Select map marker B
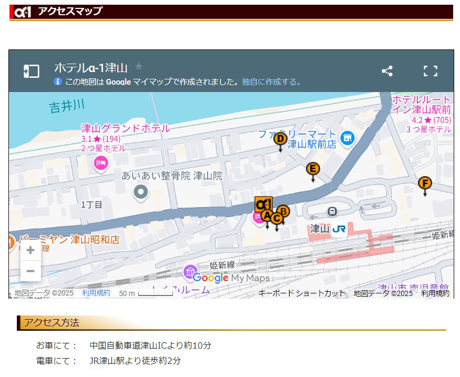 pos(284,211)
